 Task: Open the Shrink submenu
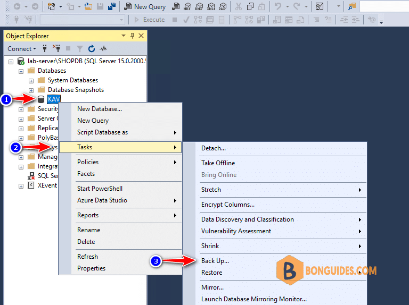(275, 246)
